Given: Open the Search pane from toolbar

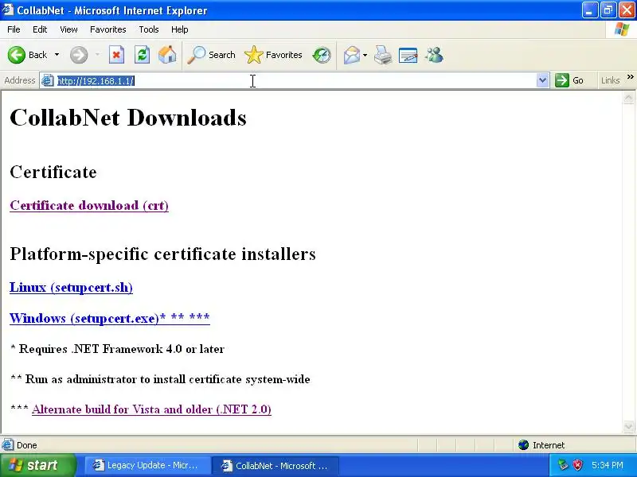Looking at the screenshot, I should click(x=211, y=55).
